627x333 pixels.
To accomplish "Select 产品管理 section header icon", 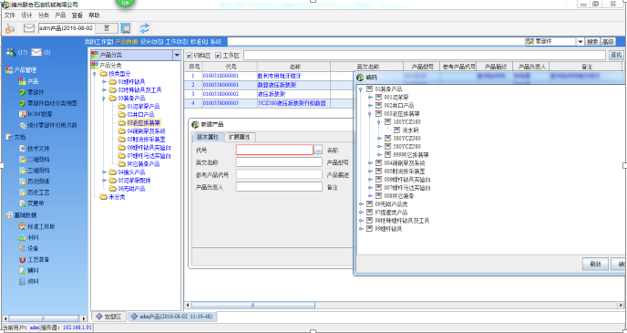I will pyautogui.click(x=9, y=70).
